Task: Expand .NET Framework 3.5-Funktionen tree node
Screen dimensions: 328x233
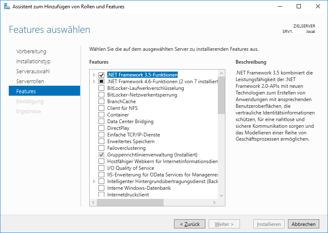Action: pyautogui.click(x=94, y=75)
